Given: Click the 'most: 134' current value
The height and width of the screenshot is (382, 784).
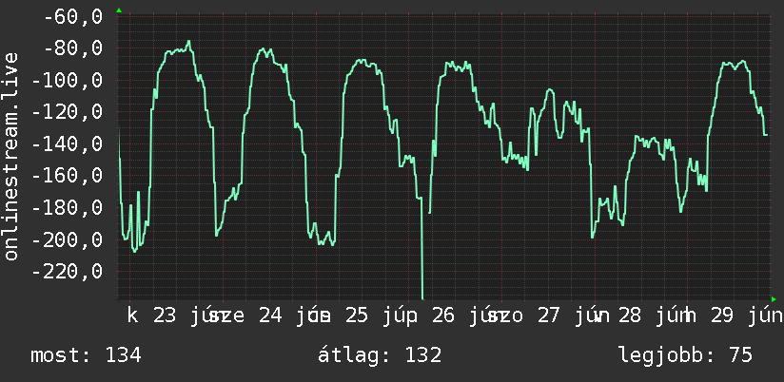Looking at the screenshot, I should [86, 355].
